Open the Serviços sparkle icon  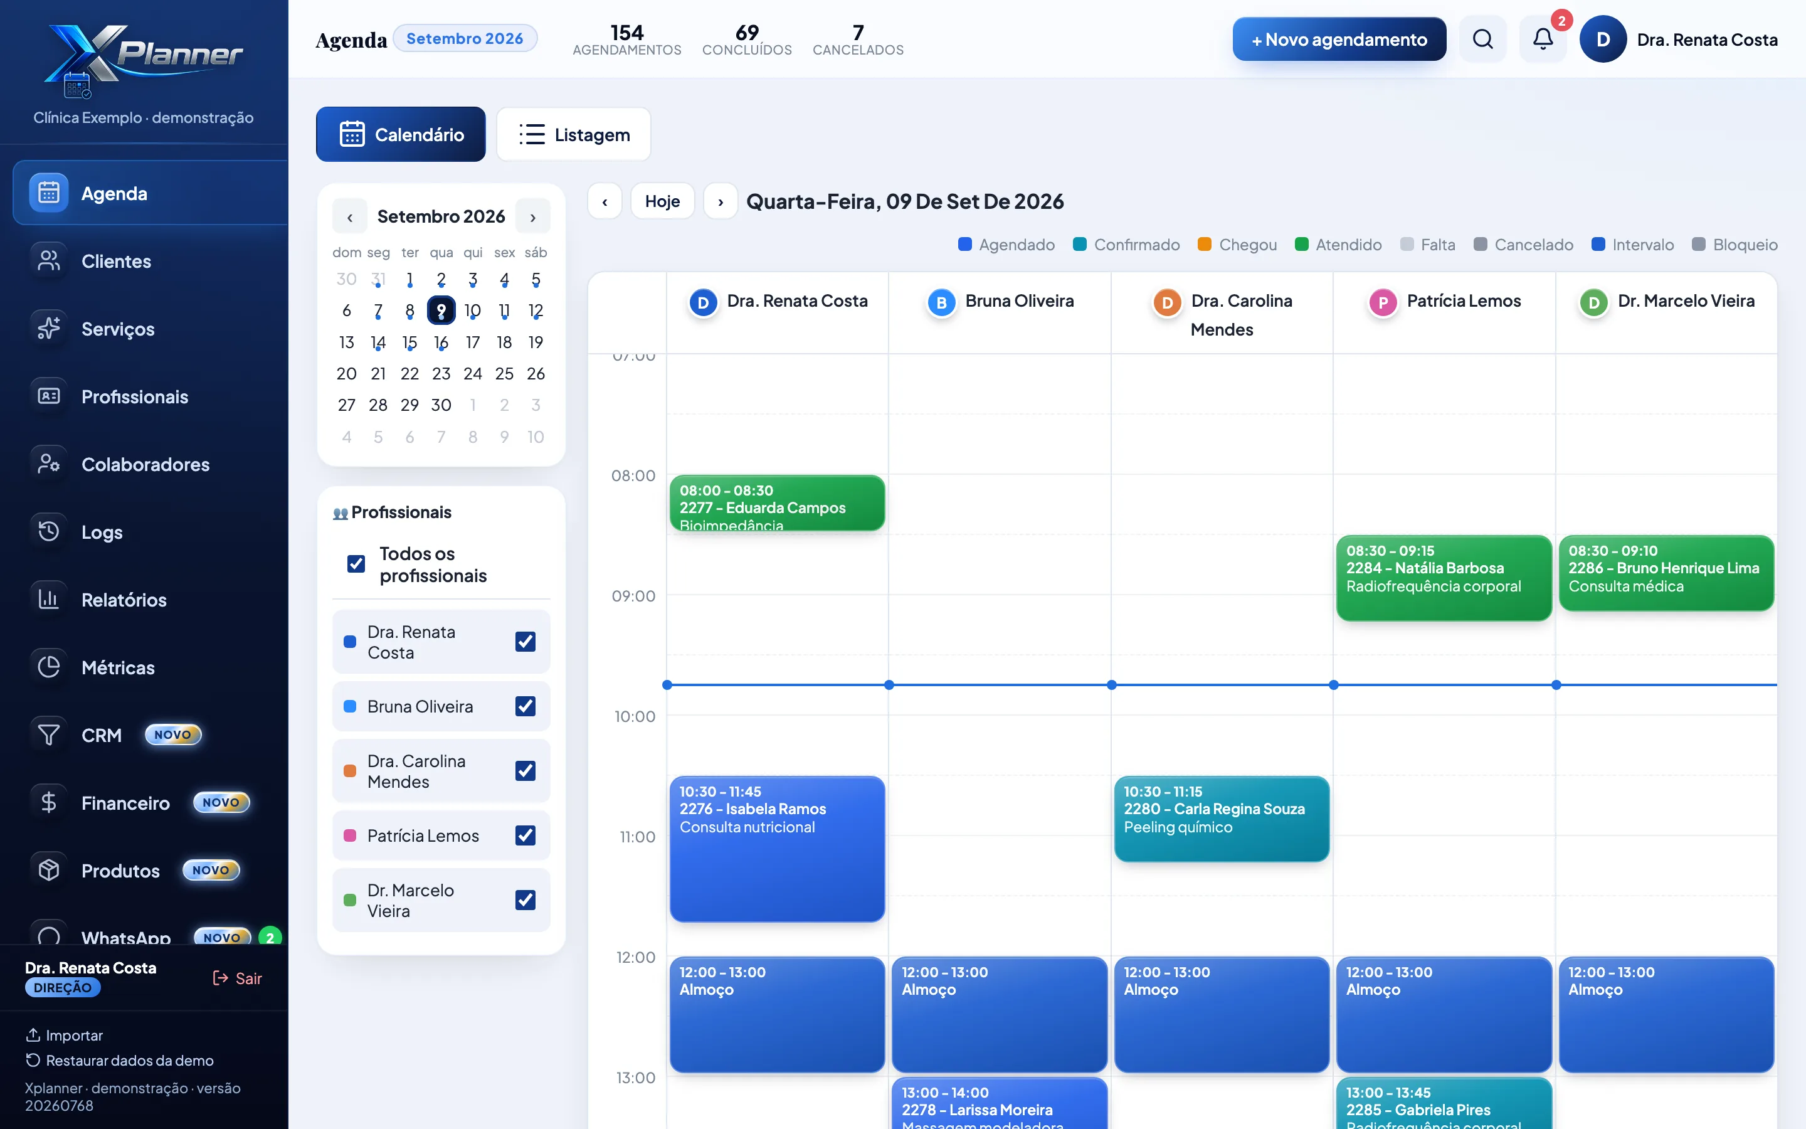coord(48,329)
